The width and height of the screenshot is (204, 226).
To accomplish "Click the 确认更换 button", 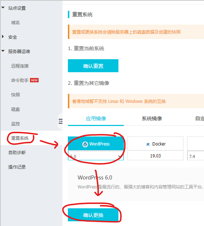I will tap(93, 215).
